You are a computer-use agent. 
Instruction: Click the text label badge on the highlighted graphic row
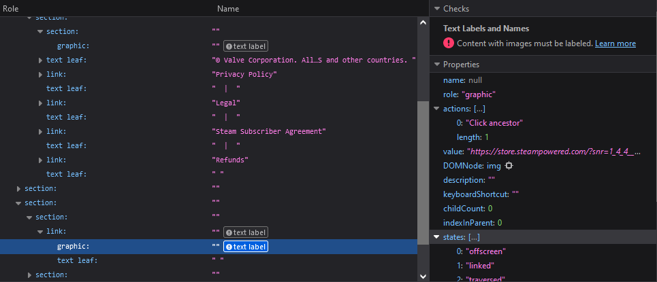[246, 247]
